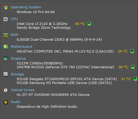Viewport: 138px width, 119px height.
Task: Open the Optical Drives section heading
Action: 23,90
